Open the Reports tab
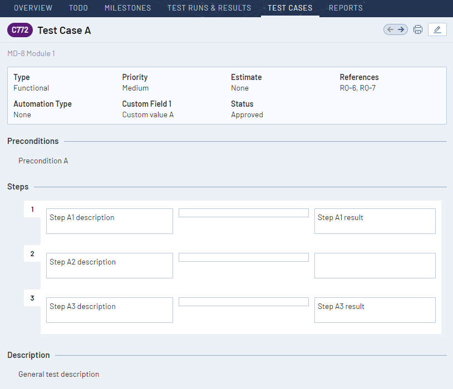This screenshot has height=389, width=453. [x=345, y=8]
